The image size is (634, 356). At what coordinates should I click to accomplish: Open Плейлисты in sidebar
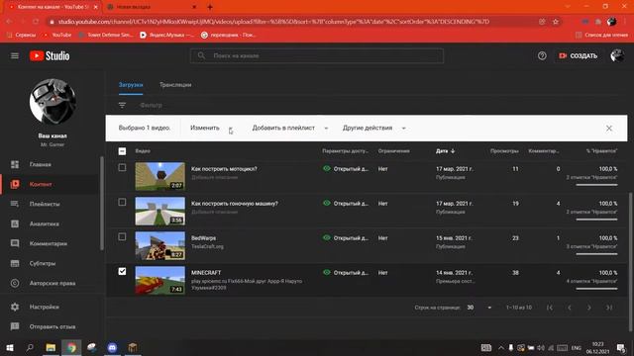coord(45,204)
